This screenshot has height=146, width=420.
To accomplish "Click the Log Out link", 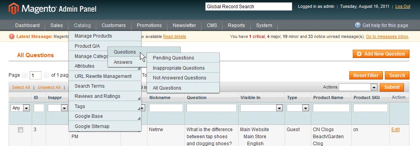I will (x=402, y=6).
